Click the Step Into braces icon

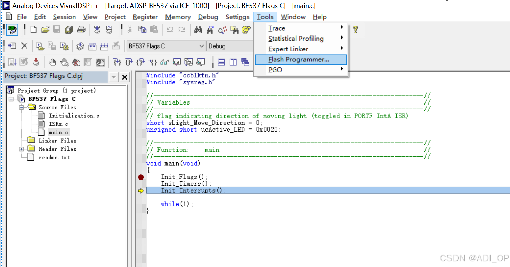point(117,62)
